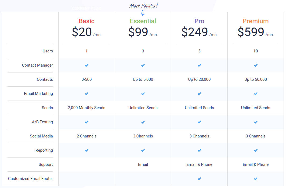Click the Pro plan A/B Testing checkmark
286x188 pixels.
(x=199, y=122)
